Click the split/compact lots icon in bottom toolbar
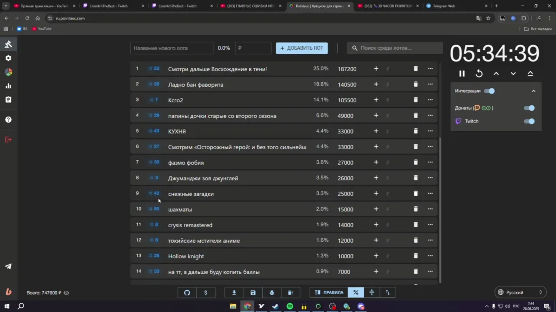Image resolution: width=556 pixels, height=312 pixels. point(371,292)
